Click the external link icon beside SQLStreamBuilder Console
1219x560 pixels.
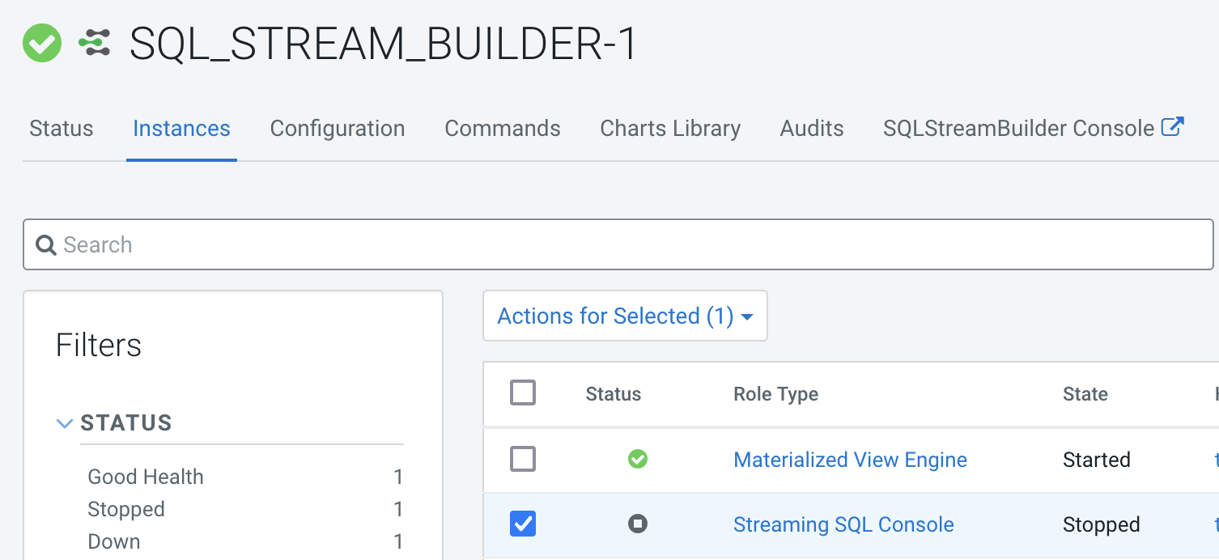1173,127
